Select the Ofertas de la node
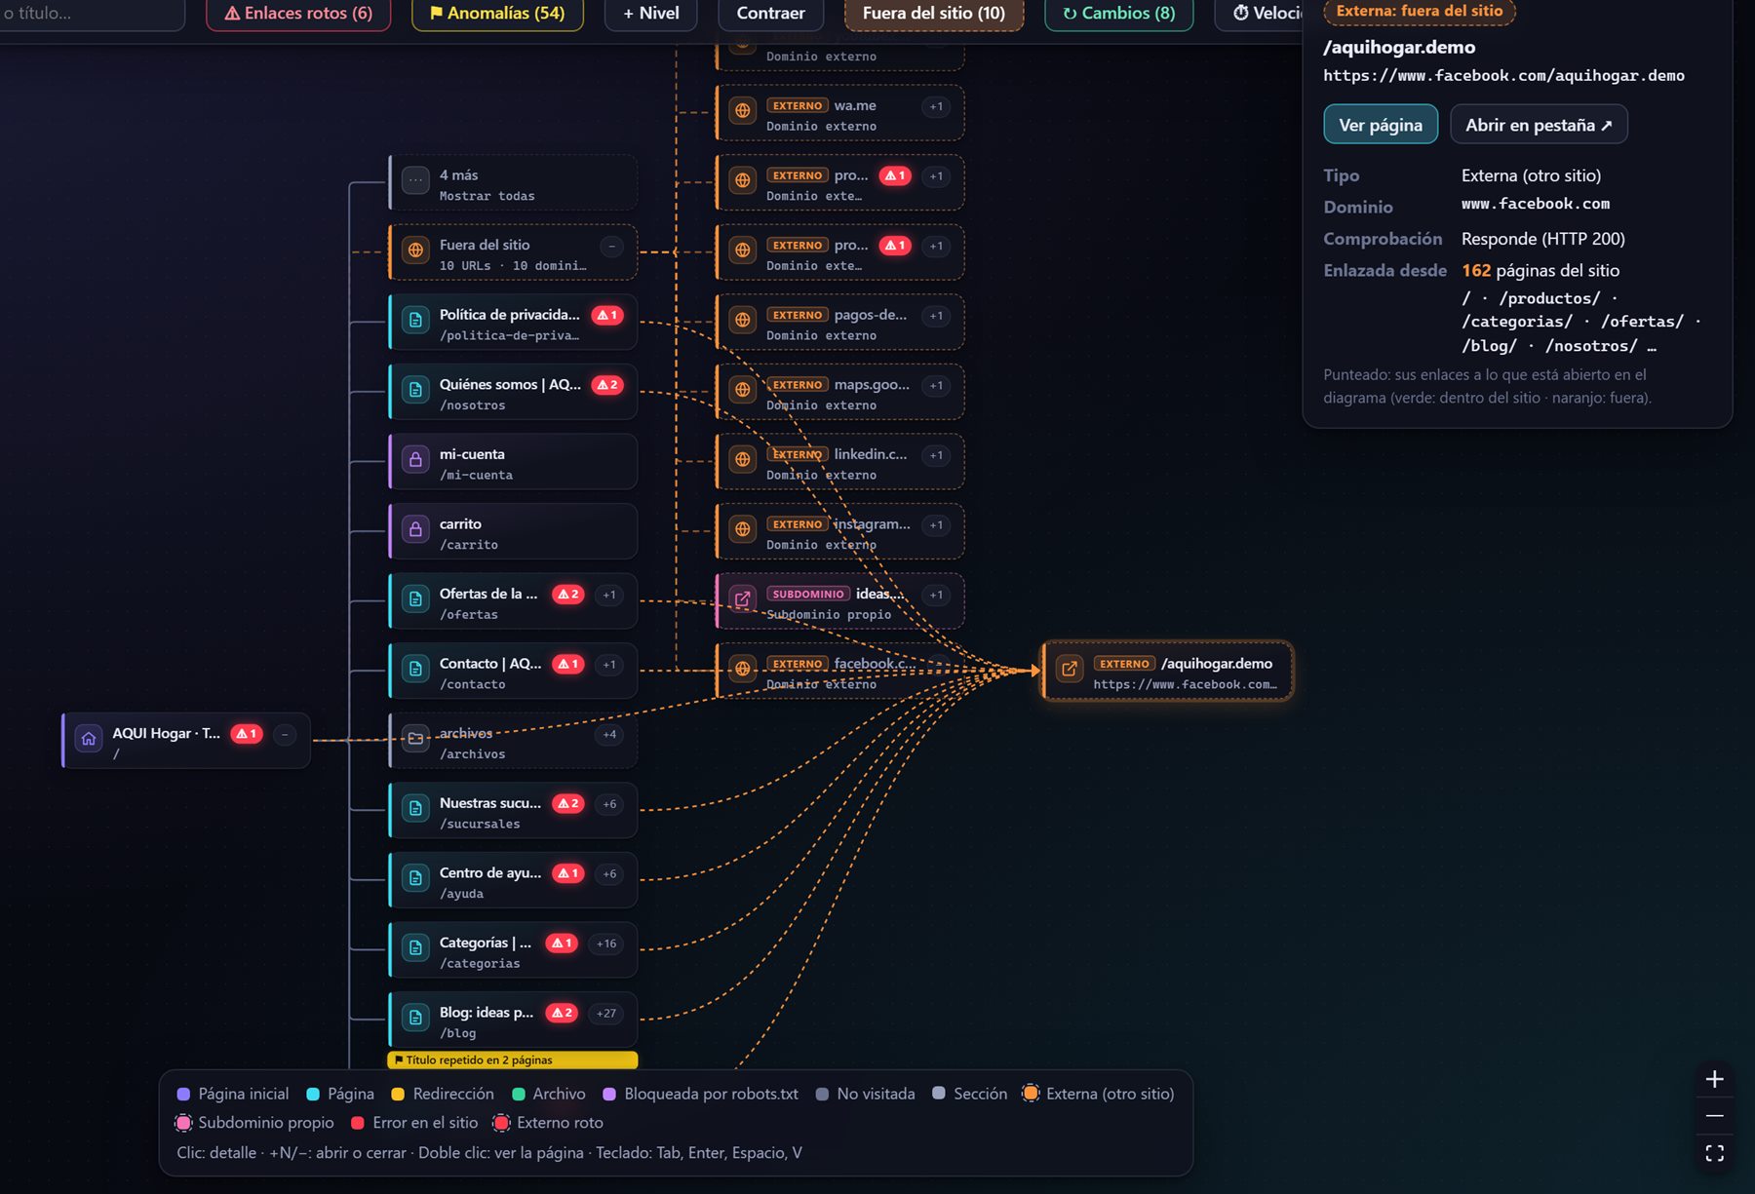1755x1194 pixels. [513, 601]
